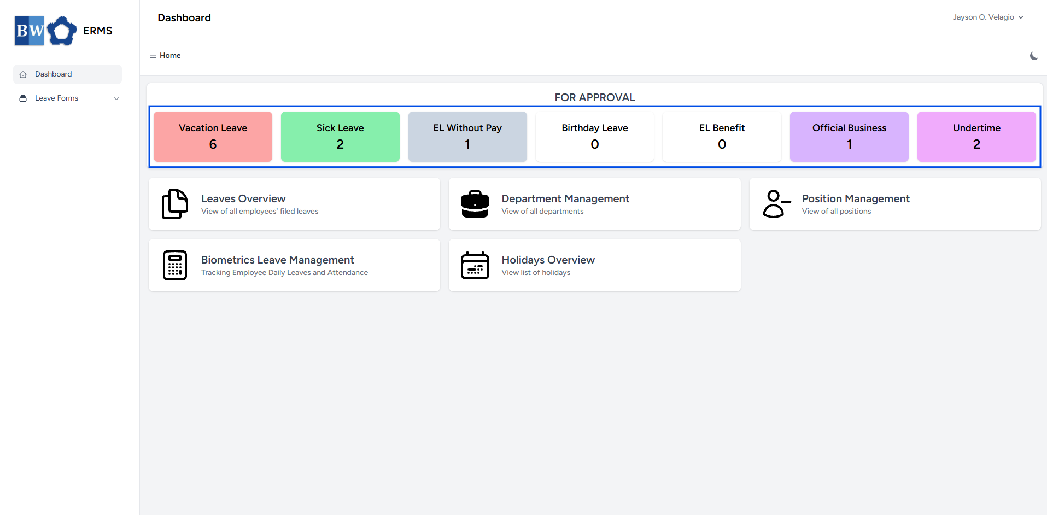
Task: Click the Position Management person icon
Action: pyautogui.click(x=776, y=204)
